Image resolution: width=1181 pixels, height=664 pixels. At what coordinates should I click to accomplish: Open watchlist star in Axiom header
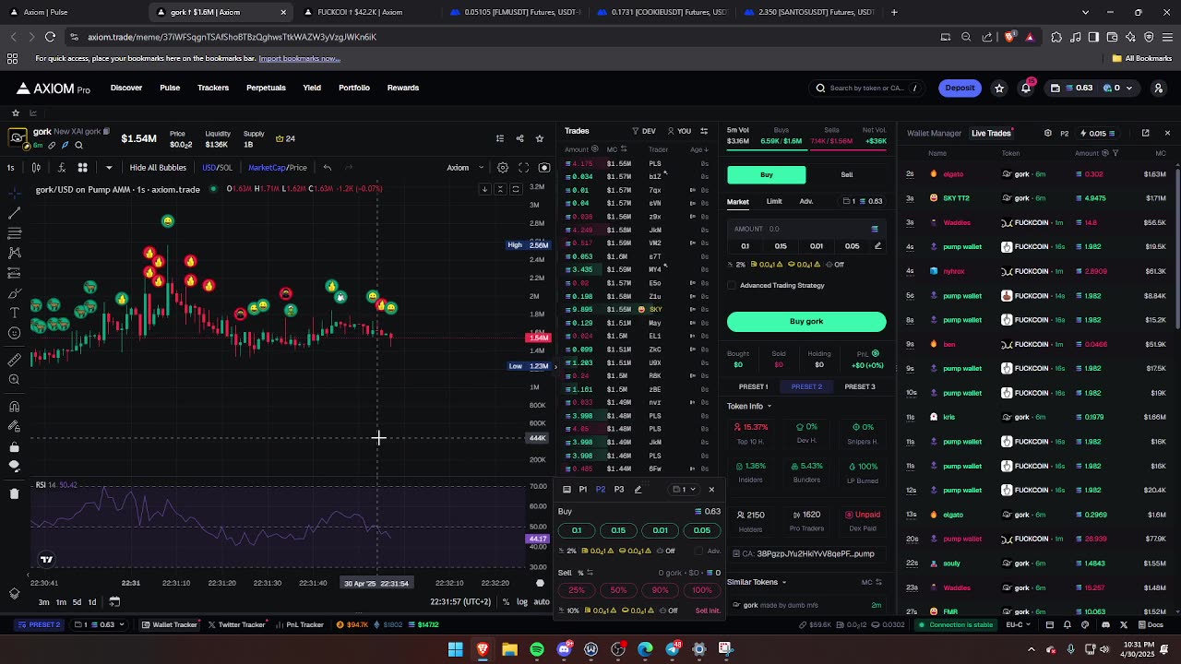tap(999, 88)
